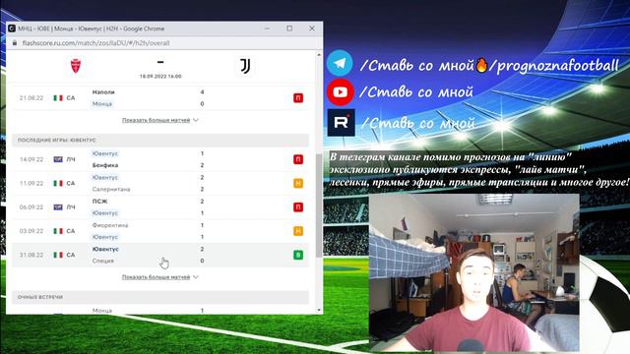Click Italy flag on 31.08.22 row
Image resolution: width=630 pixels, height=354 pixels.
[58, 255]
